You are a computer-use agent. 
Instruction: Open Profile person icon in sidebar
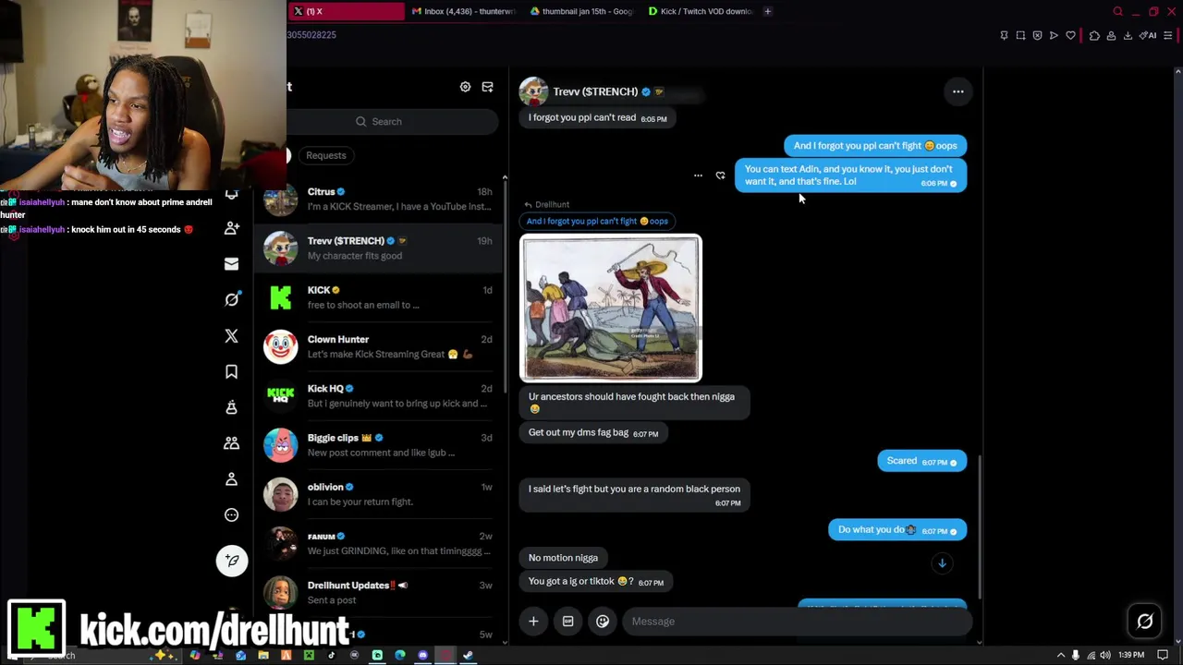(231, 479)
